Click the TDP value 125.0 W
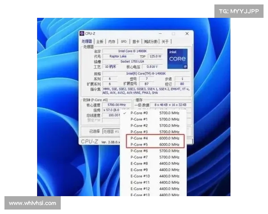This screenshot has width=268, height=214. pos(155,56)
